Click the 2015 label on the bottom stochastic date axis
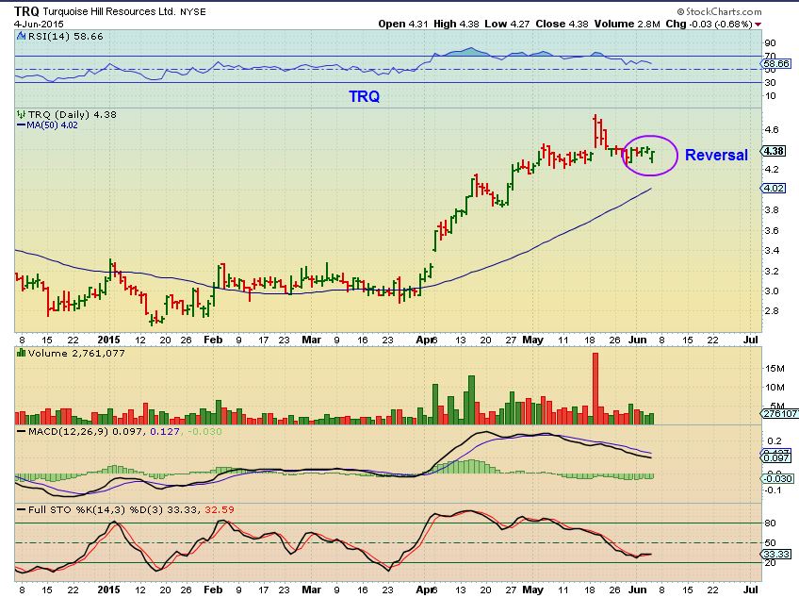 click(108, 590)
